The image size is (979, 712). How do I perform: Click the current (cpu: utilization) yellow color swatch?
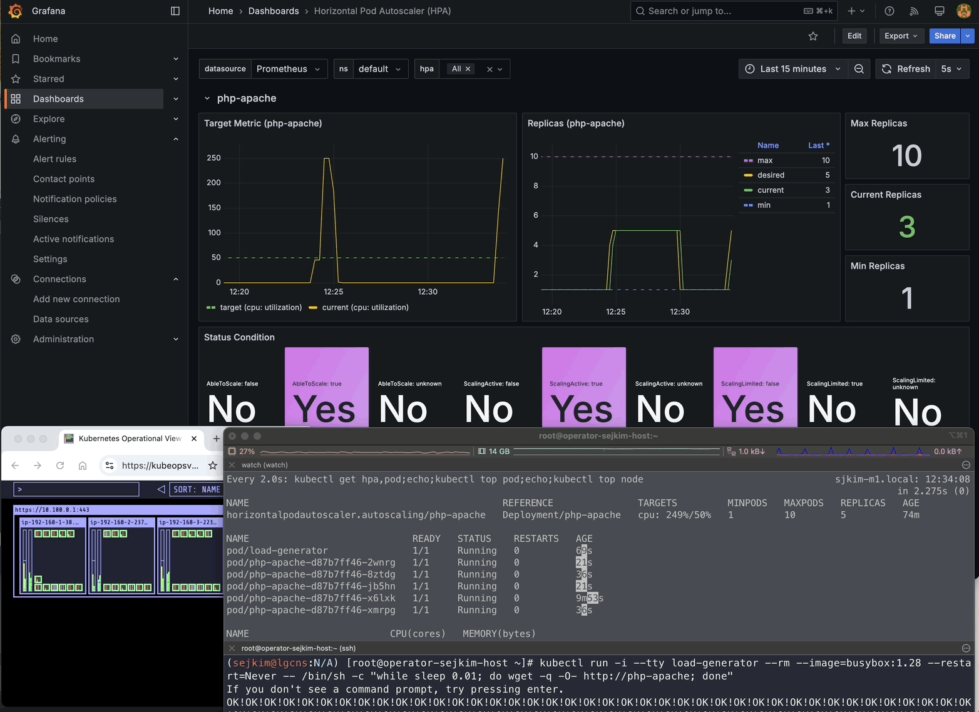click(313, 307)
